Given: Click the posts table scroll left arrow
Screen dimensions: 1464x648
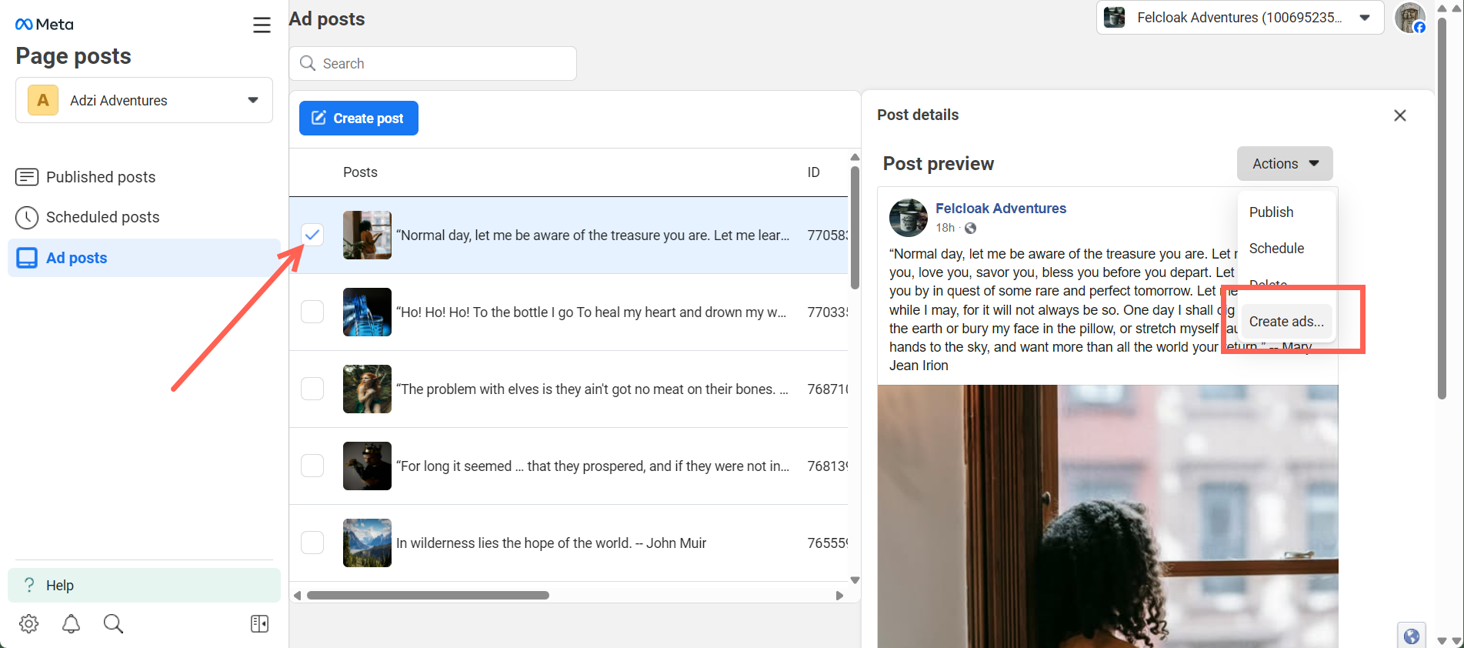Looking at the screenshot, I should pyautogui.click(x=298, y=596).
